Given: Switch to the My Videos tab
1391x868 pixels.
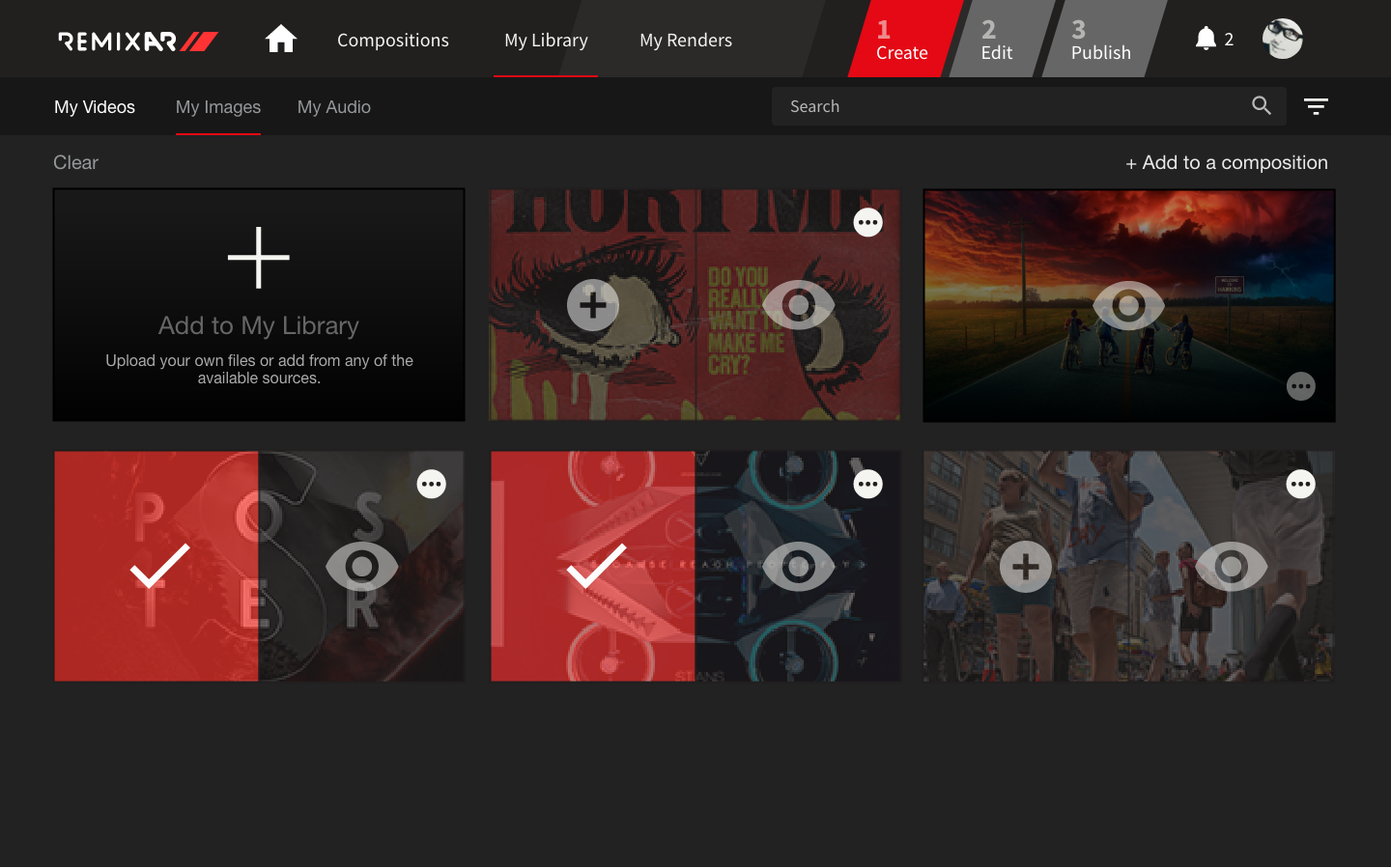Looking at the screenshot, I should pos(95,107).
